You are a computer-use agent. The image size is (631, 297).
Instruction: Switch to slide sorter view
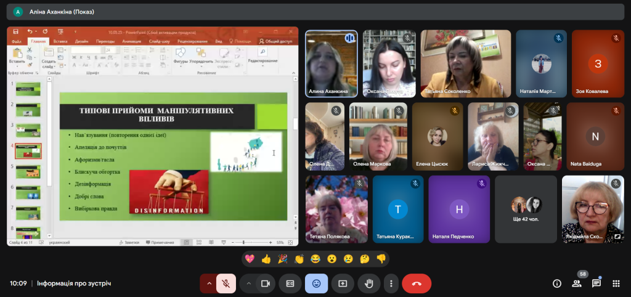(x=199, y=243)
